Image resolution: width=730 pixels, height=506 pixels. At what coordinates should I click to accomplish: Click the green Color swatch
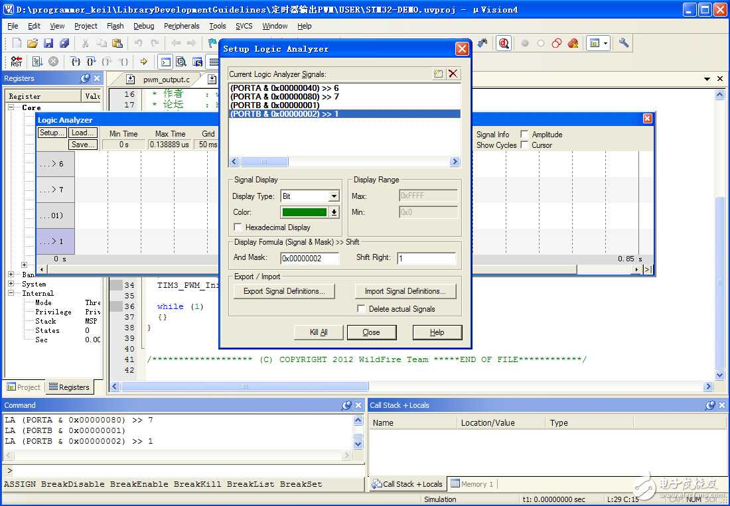(x=304, y=212)
